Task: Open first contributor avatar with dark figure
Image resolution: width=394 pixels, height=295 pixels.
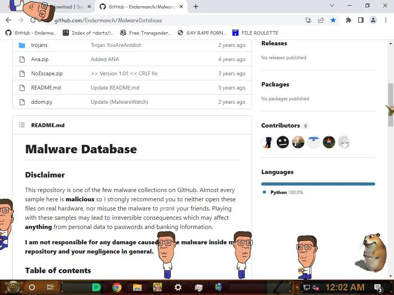Action: [x=267, y=142]
